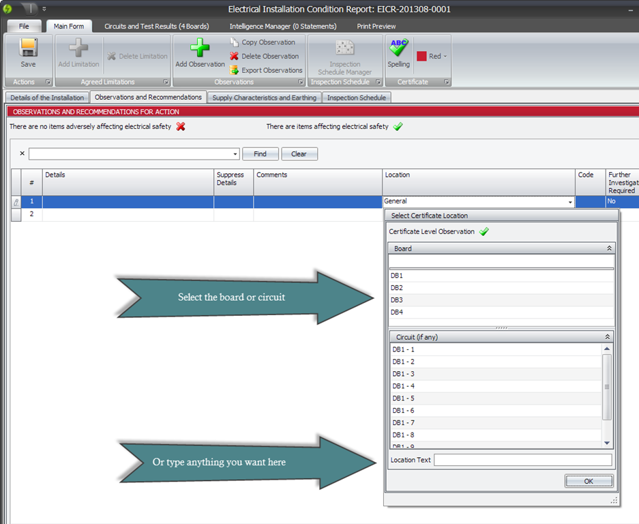
Task: Click the Add Observation green plus icon
Action: click(200, 48)
